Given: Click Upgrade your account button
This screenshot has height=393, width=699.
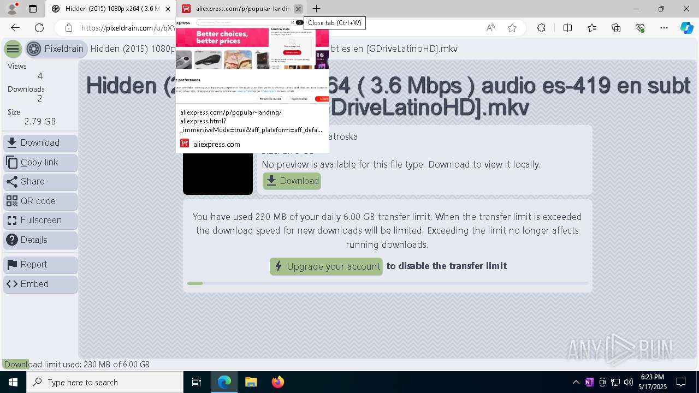Looking at the screenshot, I should [326, 266].
